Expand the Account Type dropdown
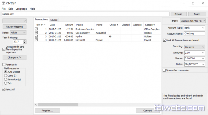 (x=194, y=28)
